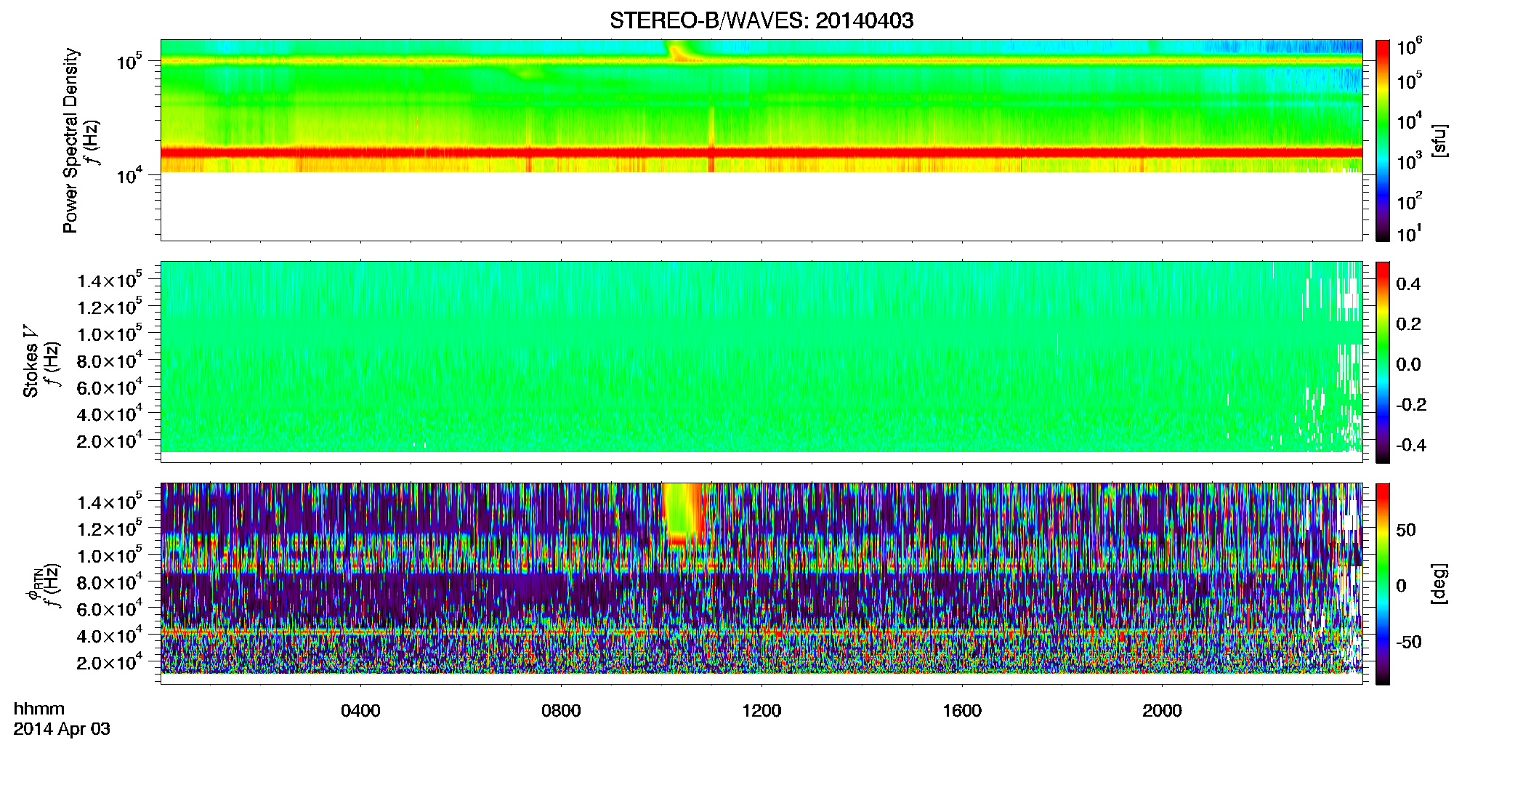This screenshot has width=1523, height=785.
Task: Click the 1600 time axis label
Action: click(x=962, y=711)
